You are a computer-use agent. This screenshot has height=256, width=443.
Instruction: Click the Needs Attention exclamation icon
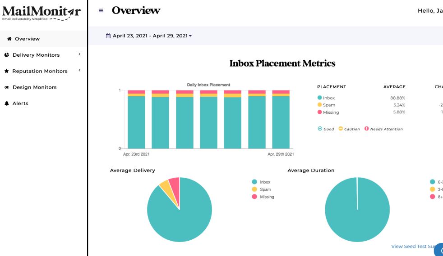(366, 129)
